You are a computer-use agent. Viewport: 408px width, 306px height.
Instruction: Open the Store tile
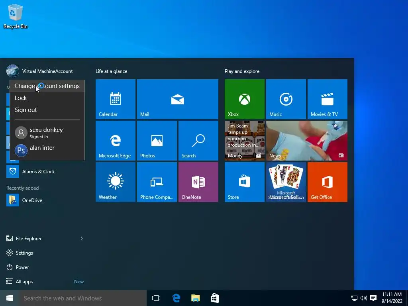244,182
